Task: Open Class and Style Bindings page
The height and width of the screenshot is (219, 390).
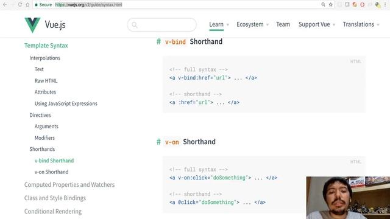Action: pyautogui.click(x=55, y=198)
